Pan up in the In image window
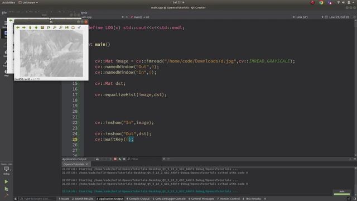The image size is (357, 201). (x=30, y=27)
